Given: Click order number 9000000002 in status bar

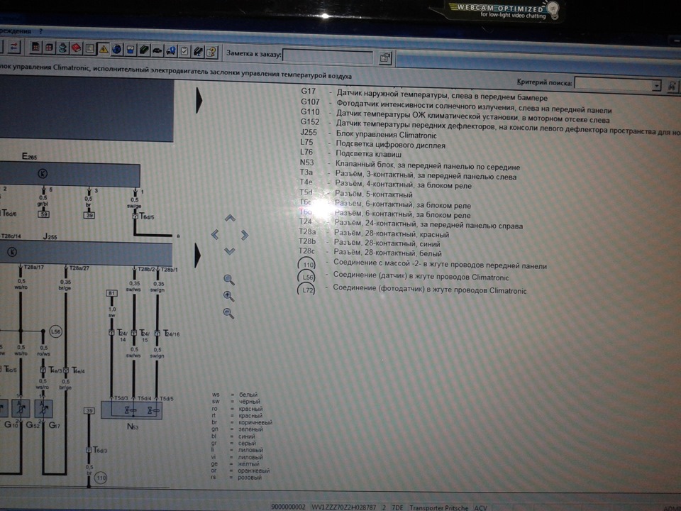Looking at the screenshot, I should click(289, 507).
